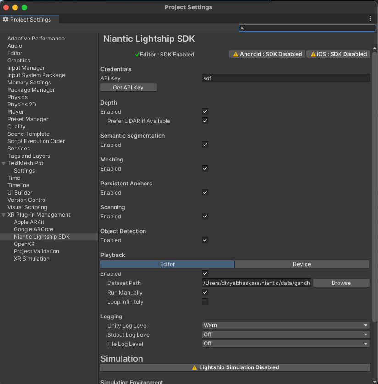Screen dimensions: 378x384
Task: Collapse the TextMesh Pro tree arrow
Action: 3,163
